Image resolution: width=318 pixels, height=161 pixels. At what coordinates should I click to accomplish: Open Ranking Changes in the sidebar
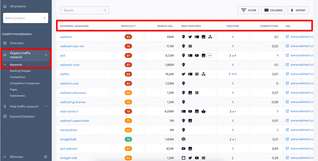click(20, 71)
